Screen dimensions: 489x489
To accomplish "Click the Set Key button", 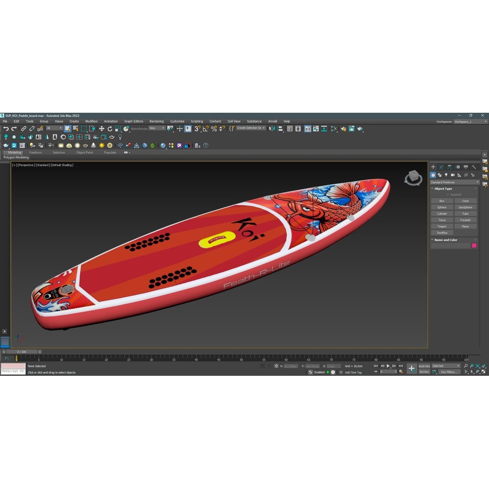I will tap(424, 372).
